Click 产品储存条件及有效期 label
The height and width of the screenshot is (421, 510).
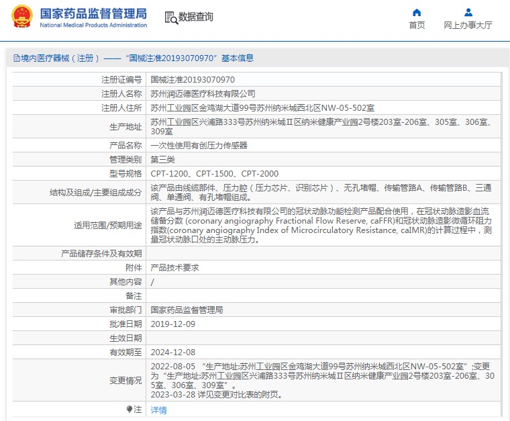click(101, 253)
